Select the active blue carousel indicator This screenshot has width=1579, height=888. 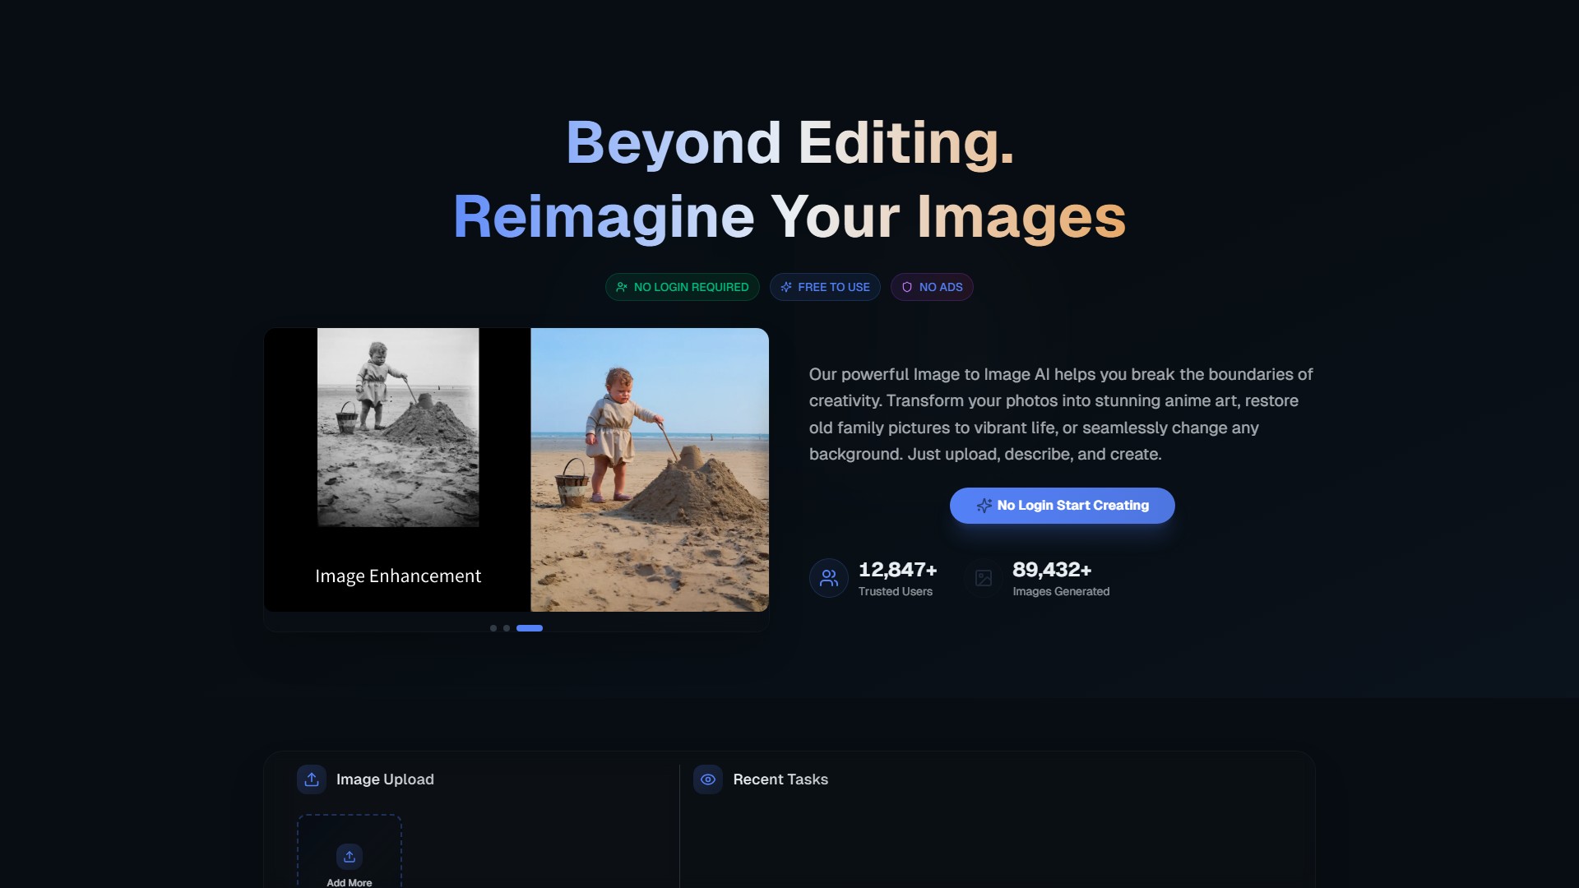click(530, 628)
